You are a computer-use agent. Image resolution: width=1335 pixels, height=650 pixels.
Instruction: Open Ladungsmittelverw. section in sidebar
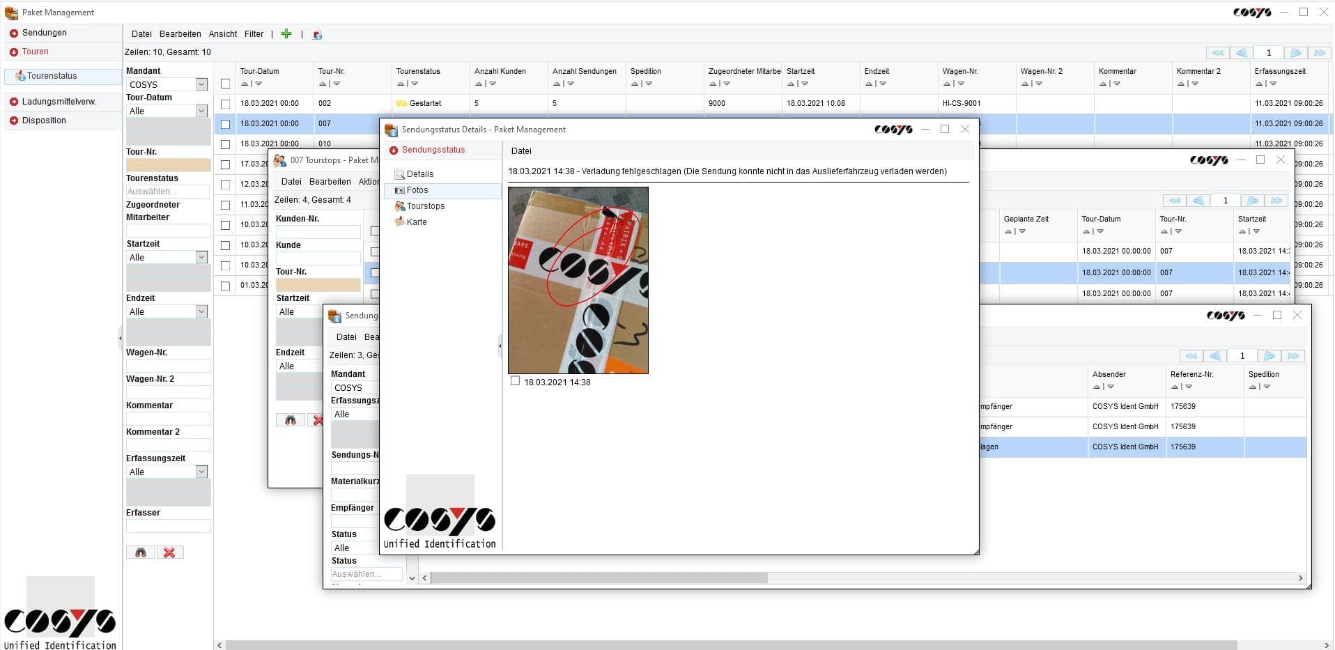[59, 102]
